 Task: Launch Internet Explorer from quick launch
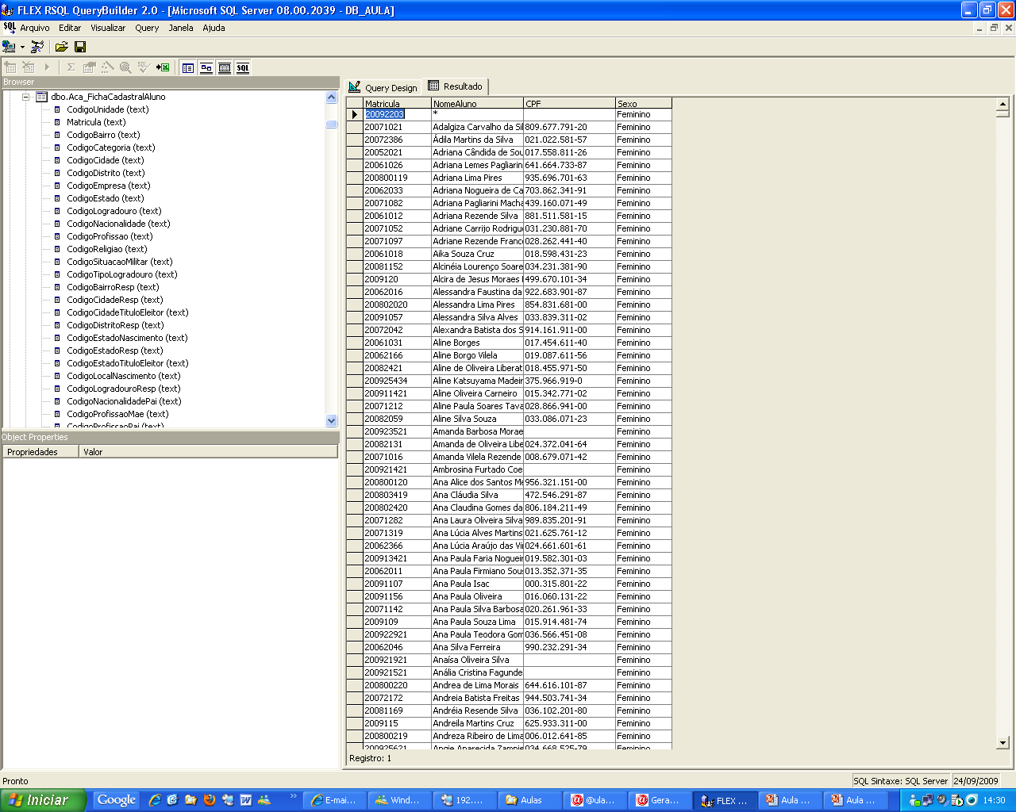[155, 800]
